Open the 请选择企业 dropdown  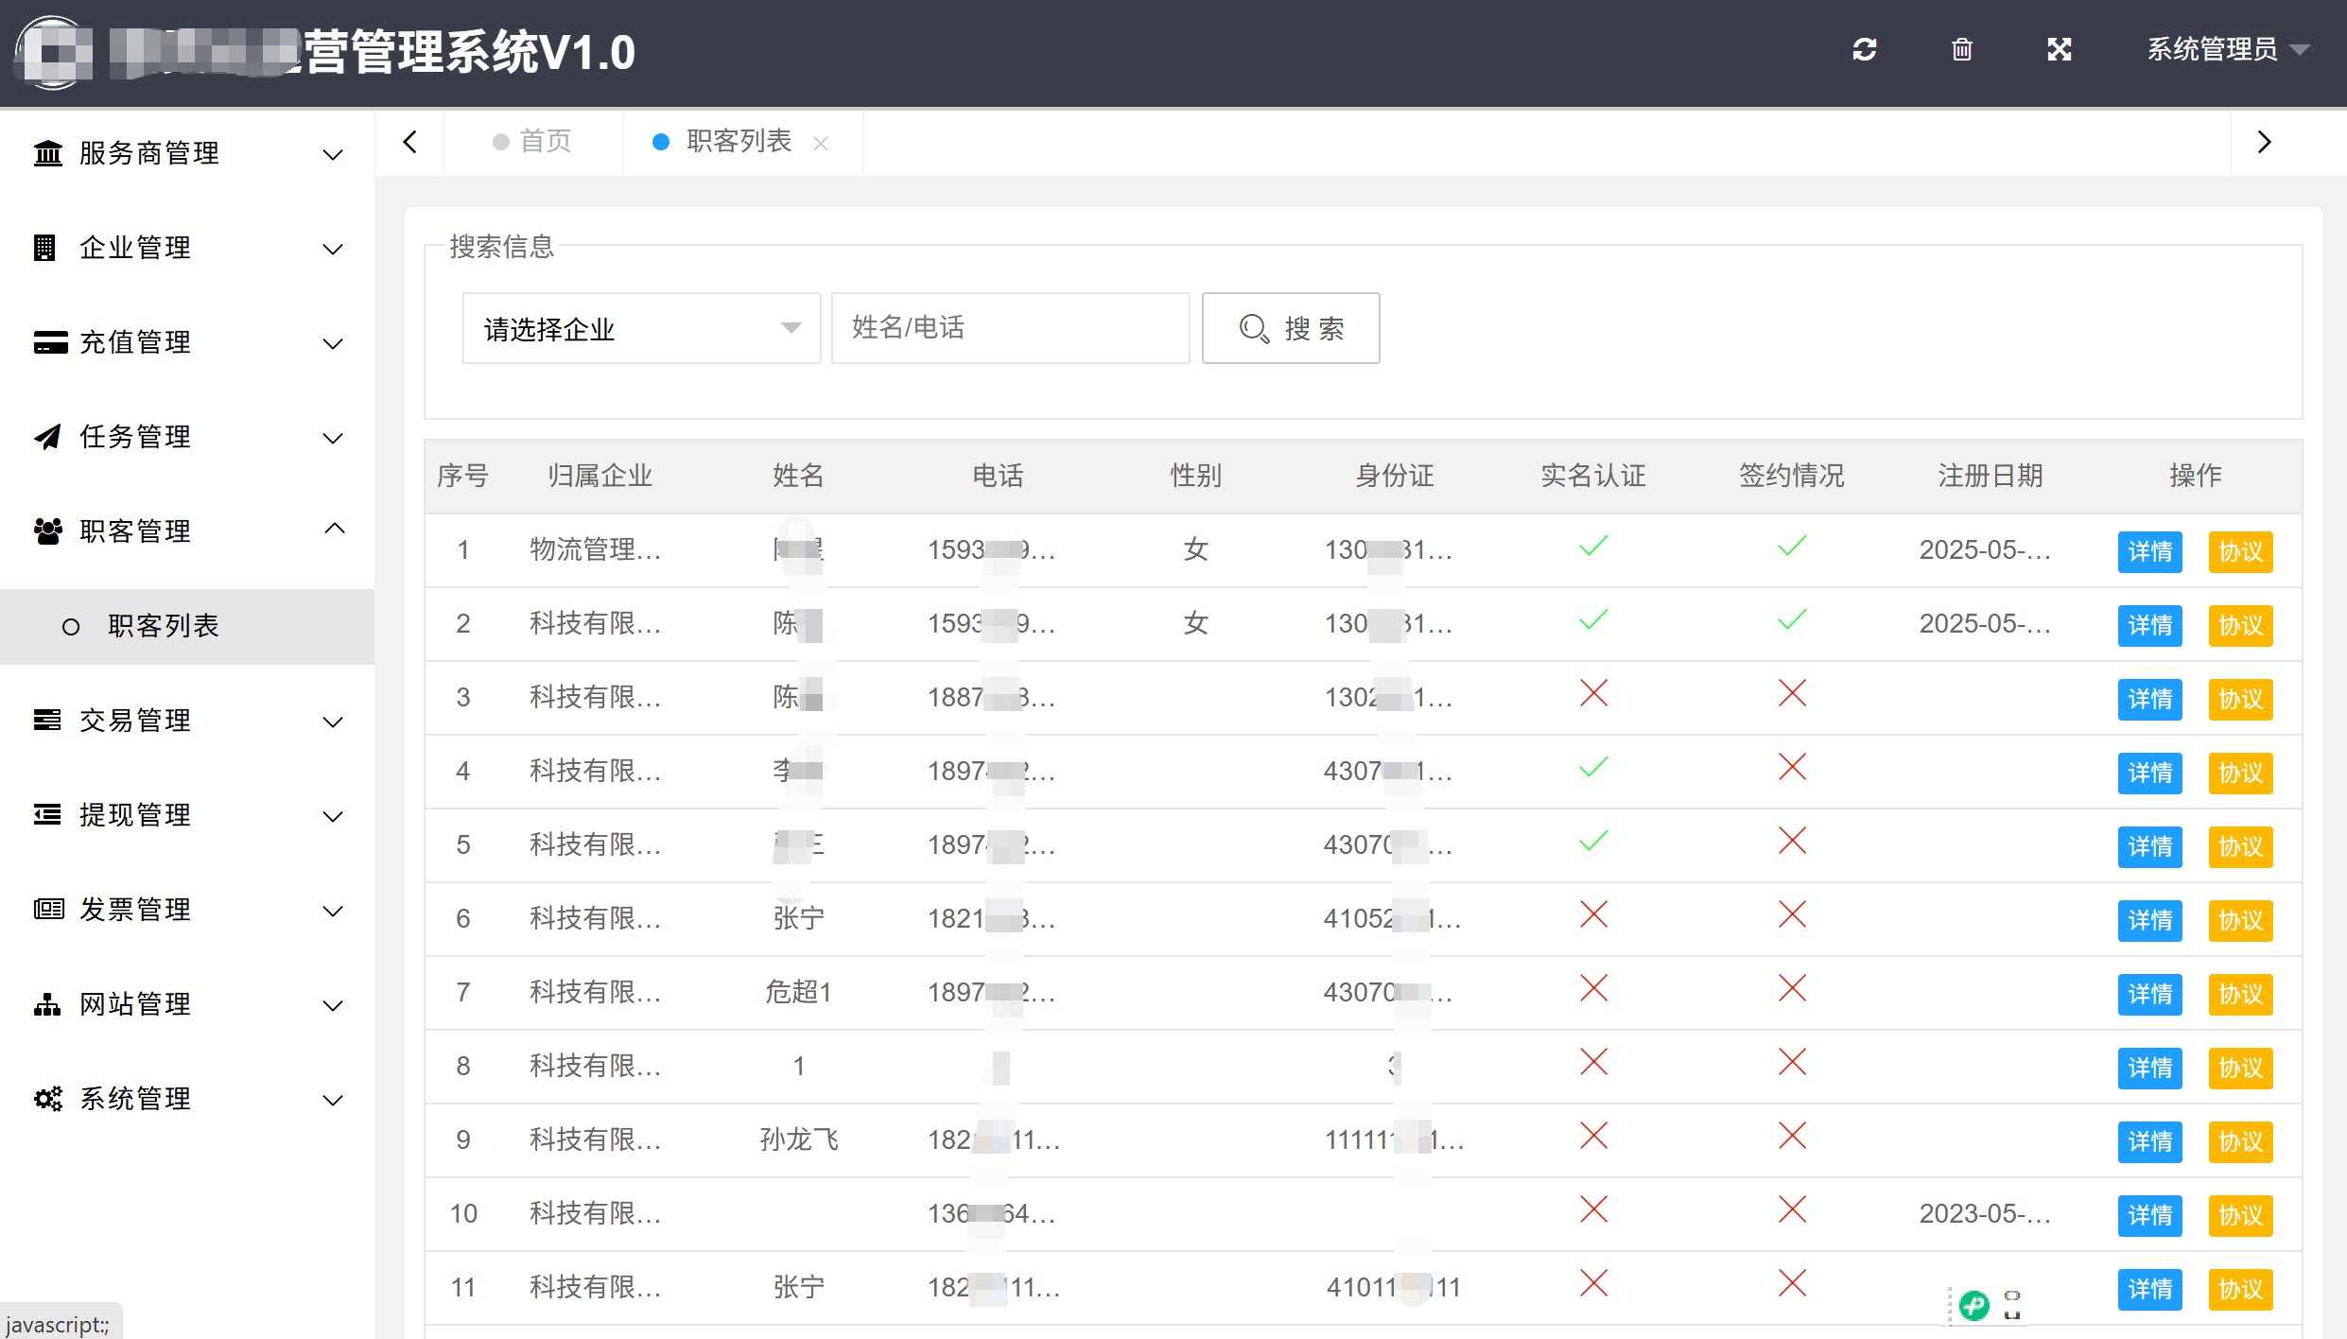point(641,329)
